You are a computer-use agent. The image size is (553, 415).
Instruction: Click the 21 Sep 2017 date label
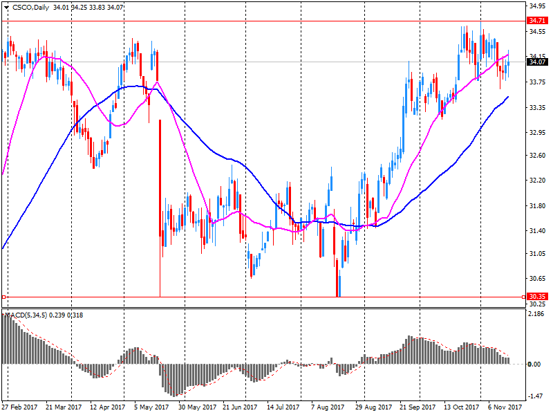point(418,407)
